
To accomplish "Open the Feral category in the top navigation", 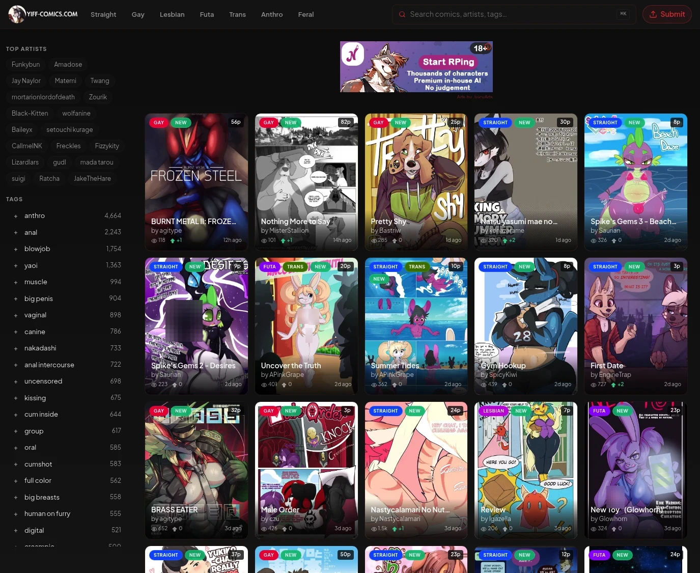I will click(x=306, y=14).
